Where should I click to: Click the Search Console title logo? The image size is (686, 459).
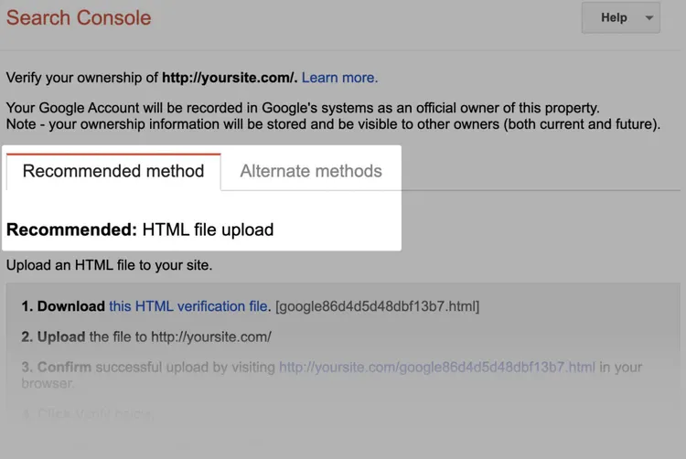coord(79,18)
